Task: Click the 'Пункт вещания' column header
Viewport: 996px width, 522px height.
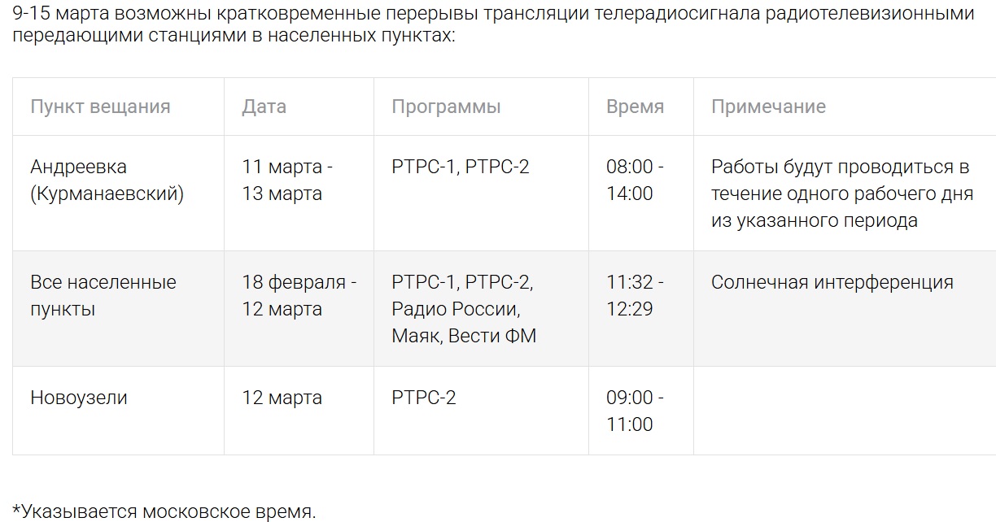Action: click(x=100, y=107)
